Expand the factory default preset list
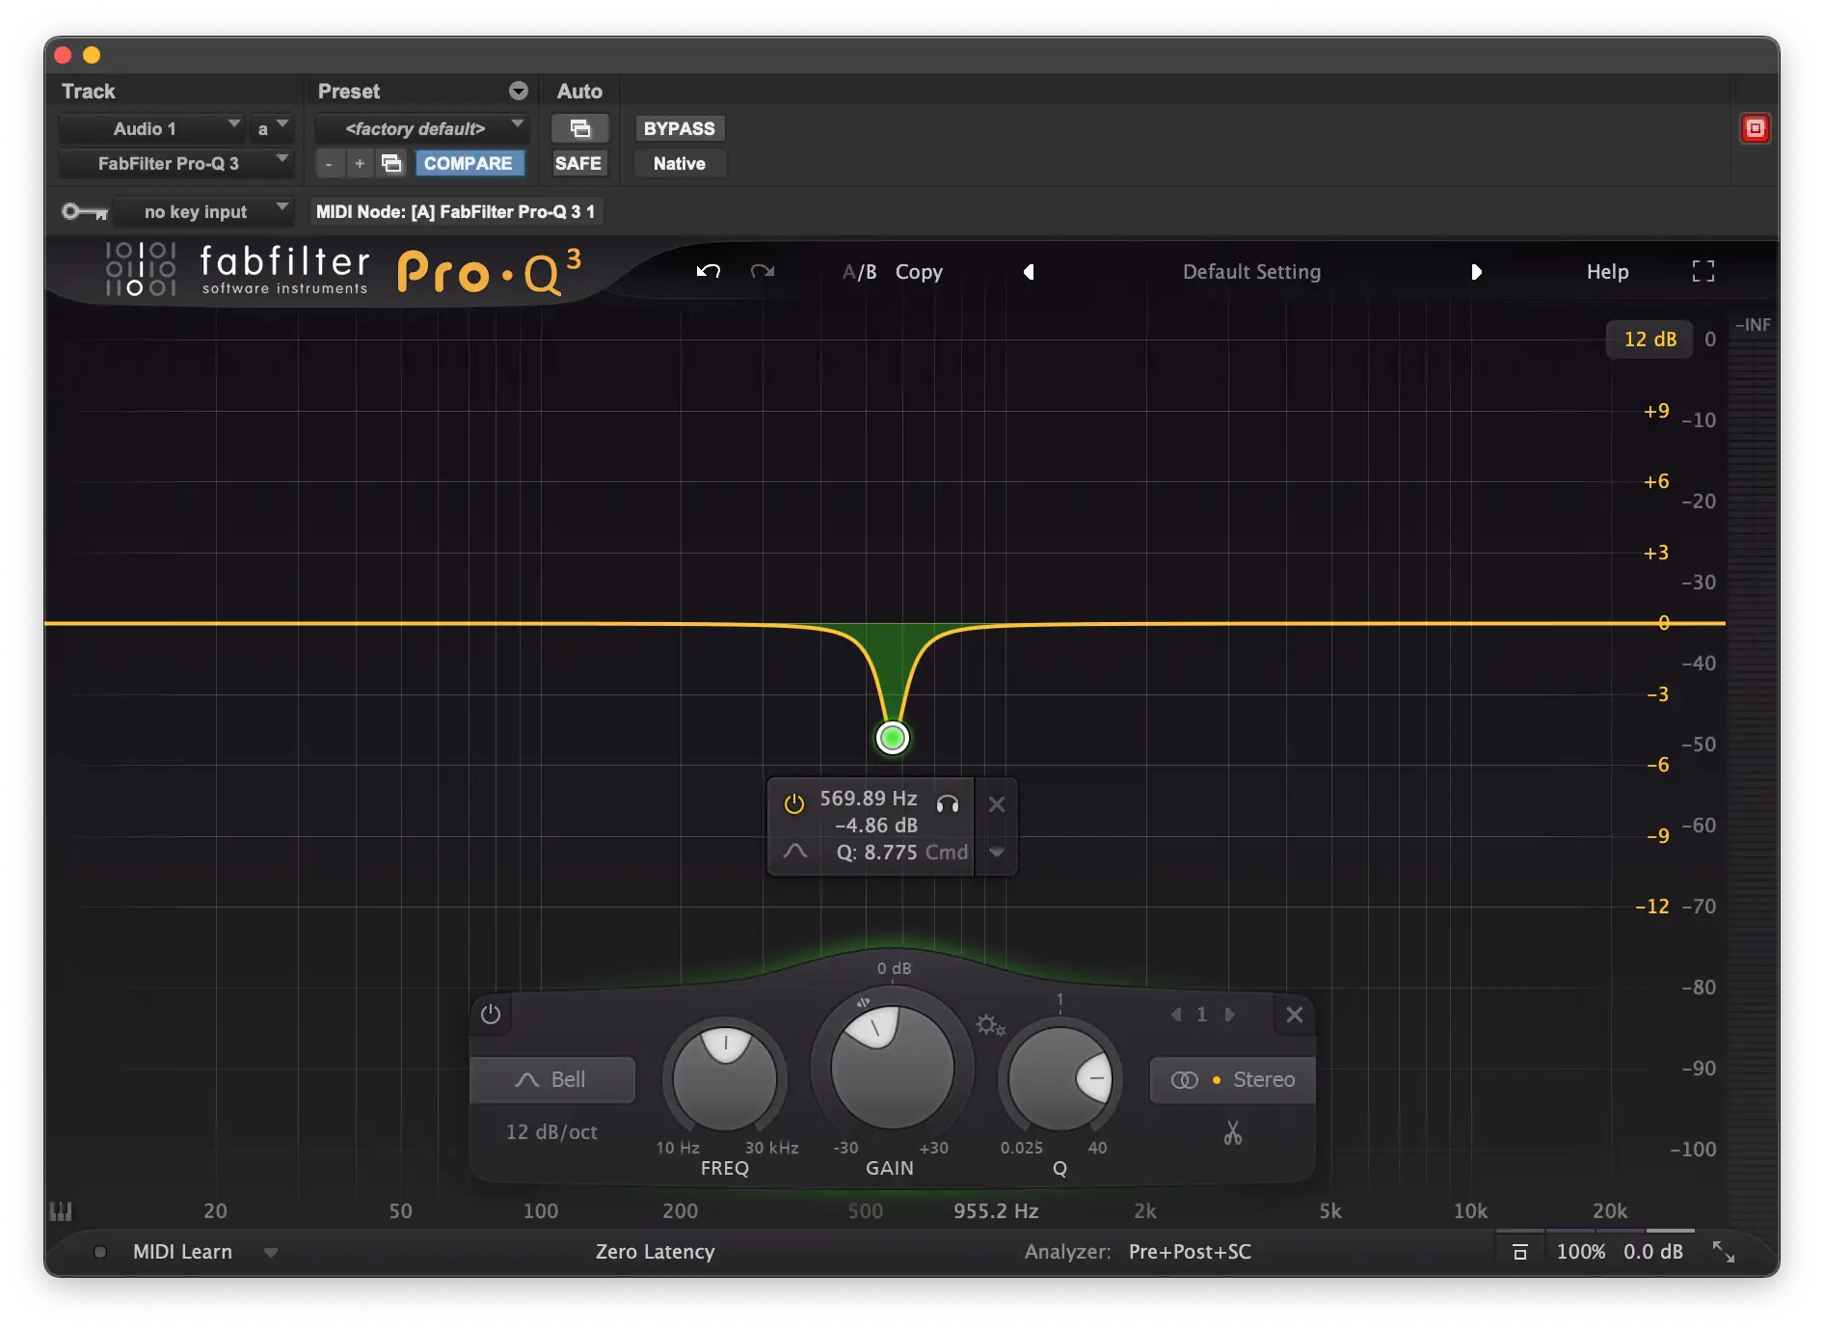The image size is (1824, 1329). click(x=421, y=128)
